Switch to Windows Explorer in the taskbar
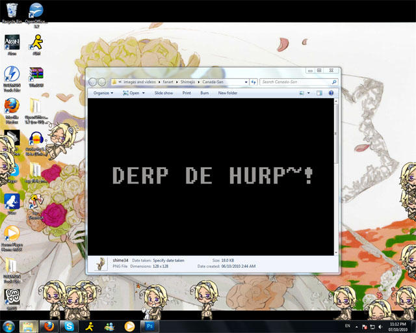 pyautogui.click(x=29, y=326)
